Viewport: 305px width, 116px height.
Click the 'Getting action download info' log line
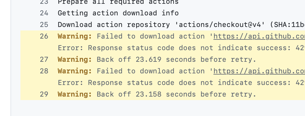[118, 13]
